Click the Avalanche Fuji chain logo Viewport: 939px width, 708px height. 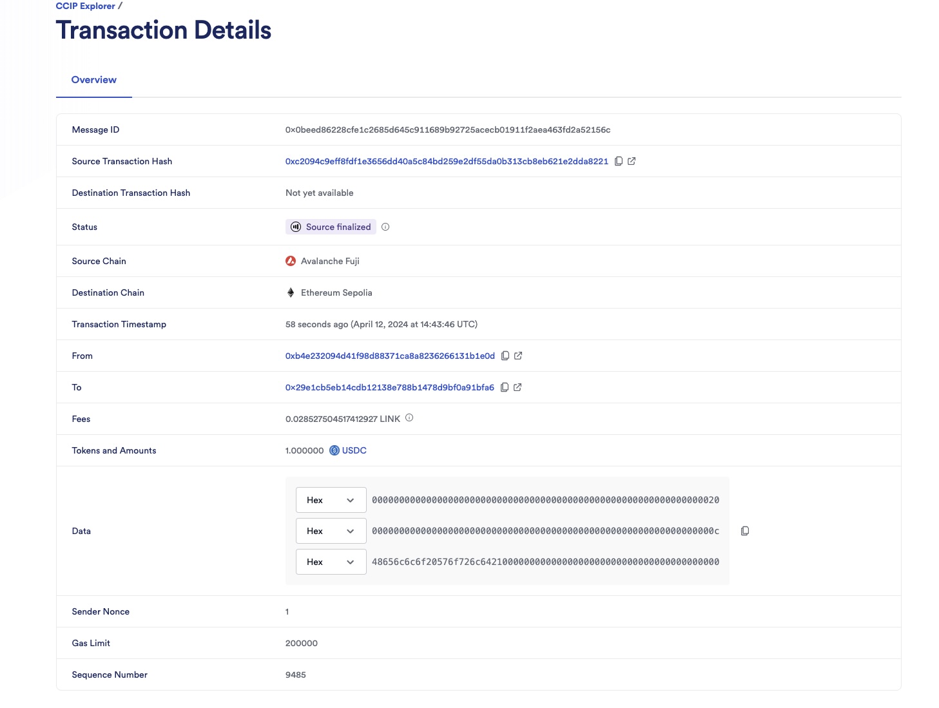coord(291,261)
